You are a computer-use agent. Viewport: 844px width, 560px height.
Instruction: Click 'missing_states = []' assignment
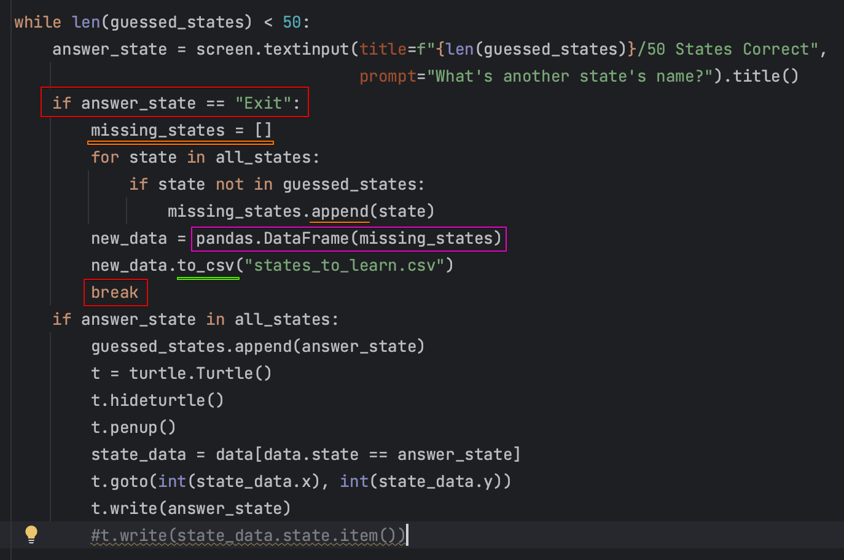pyautogui.click(x=181, y=131)
